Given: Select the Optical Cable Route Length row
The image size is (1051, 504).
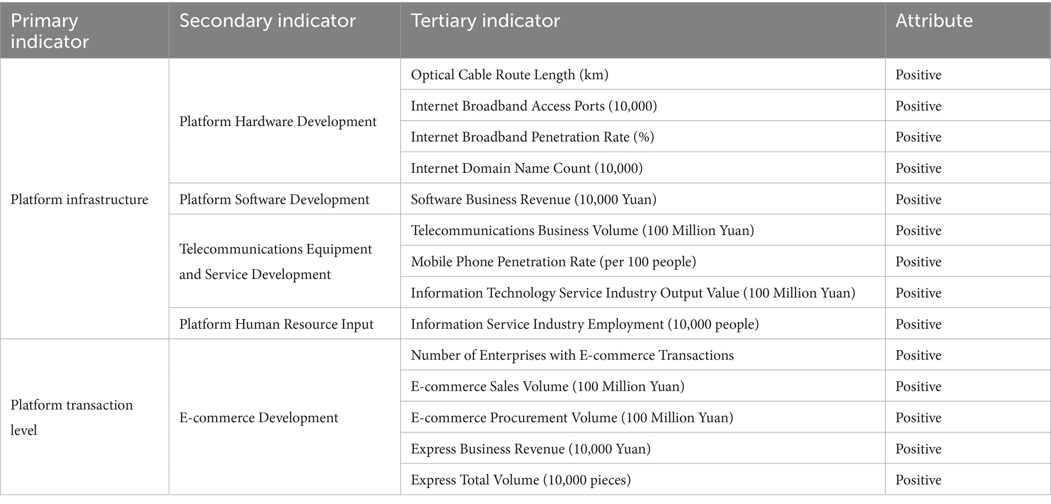Looking at the screenshot, I should [509, 75].
